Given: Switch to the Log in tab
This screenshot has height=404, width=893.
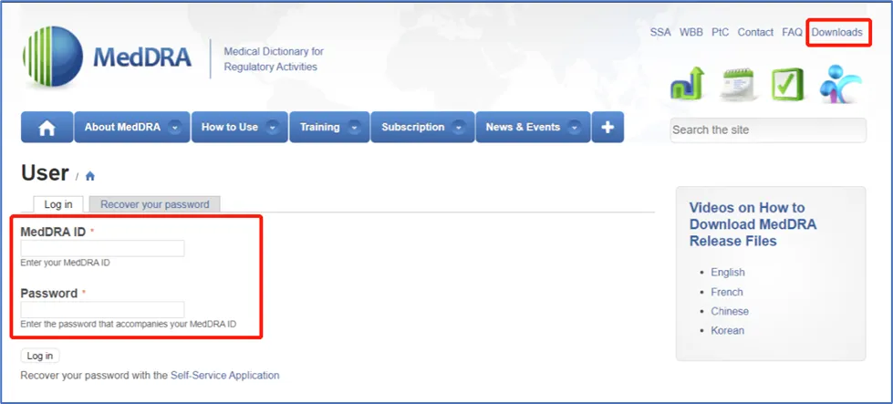Looking at the screenshot, I should (x=58, y=204).
